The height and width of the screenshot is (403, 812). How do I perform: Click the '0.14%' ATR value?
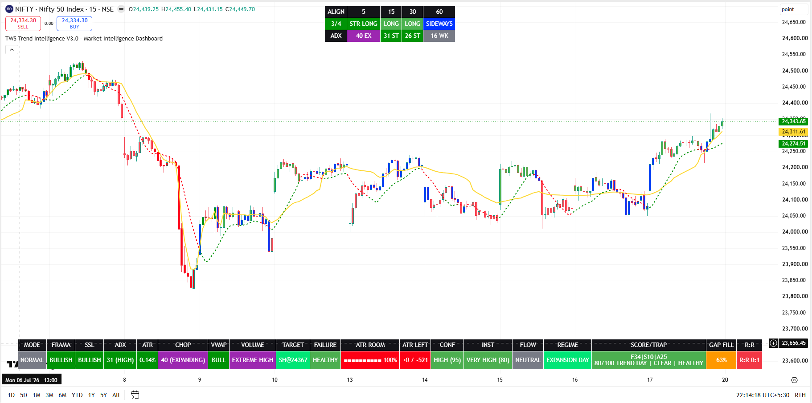click(148, 360)
